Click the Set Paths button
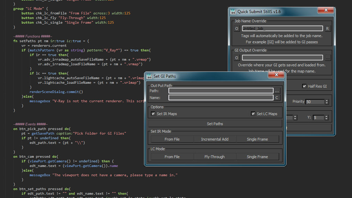The image size is (352, 198). [215, 124]
